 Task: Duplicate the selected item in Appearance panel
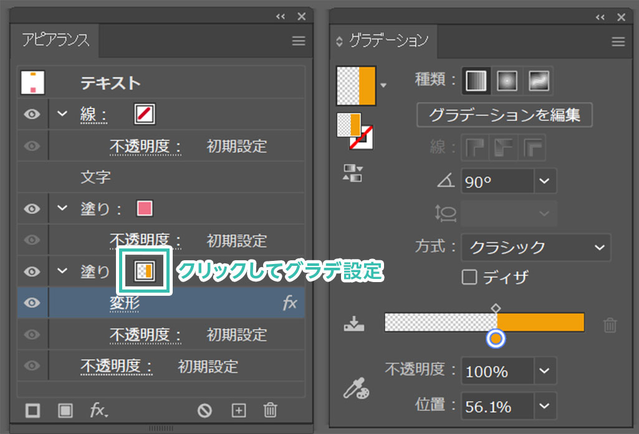coord(239,410)
